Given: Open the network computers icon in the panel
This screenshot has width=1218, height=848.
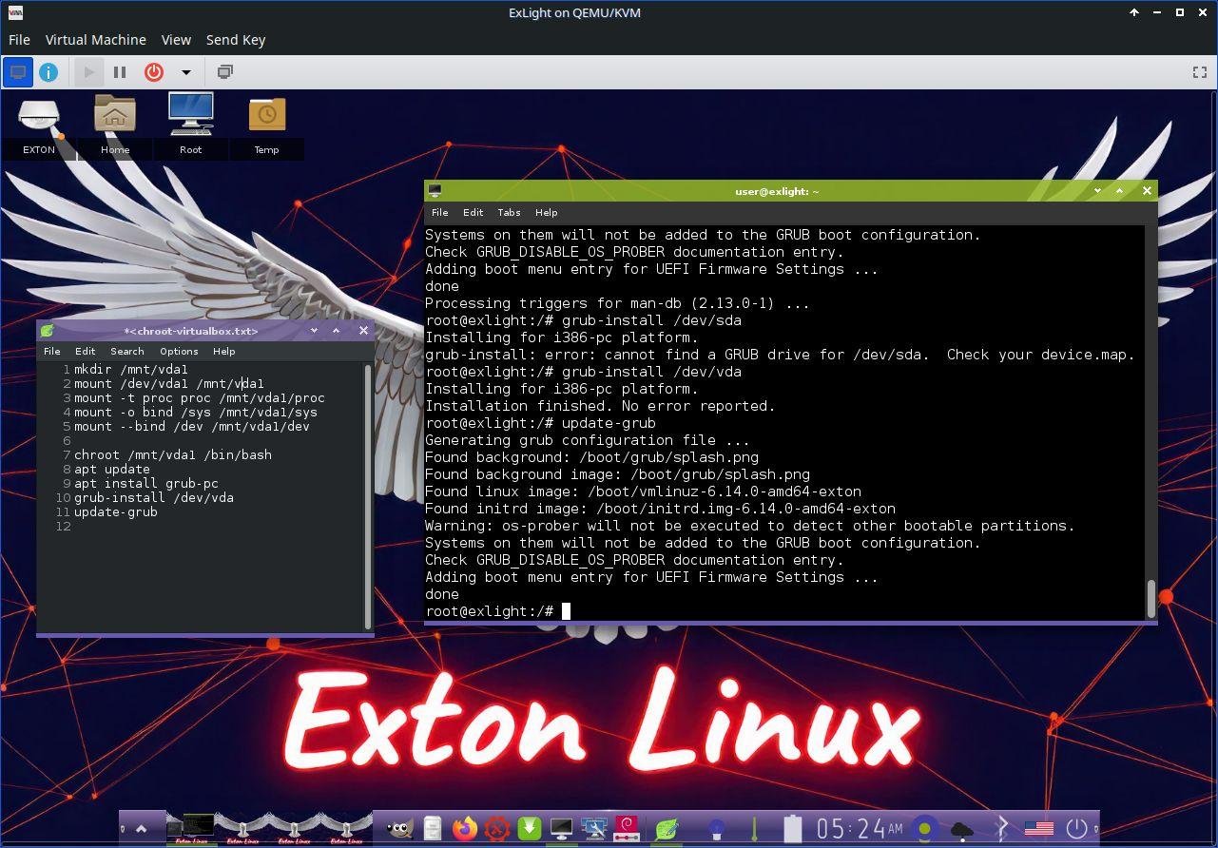Looking at the screenshot, I should (x=594, y=829).
